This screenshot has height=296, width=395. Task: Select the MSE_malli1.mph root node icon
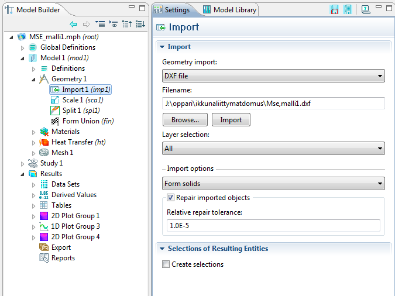[22, 37]
